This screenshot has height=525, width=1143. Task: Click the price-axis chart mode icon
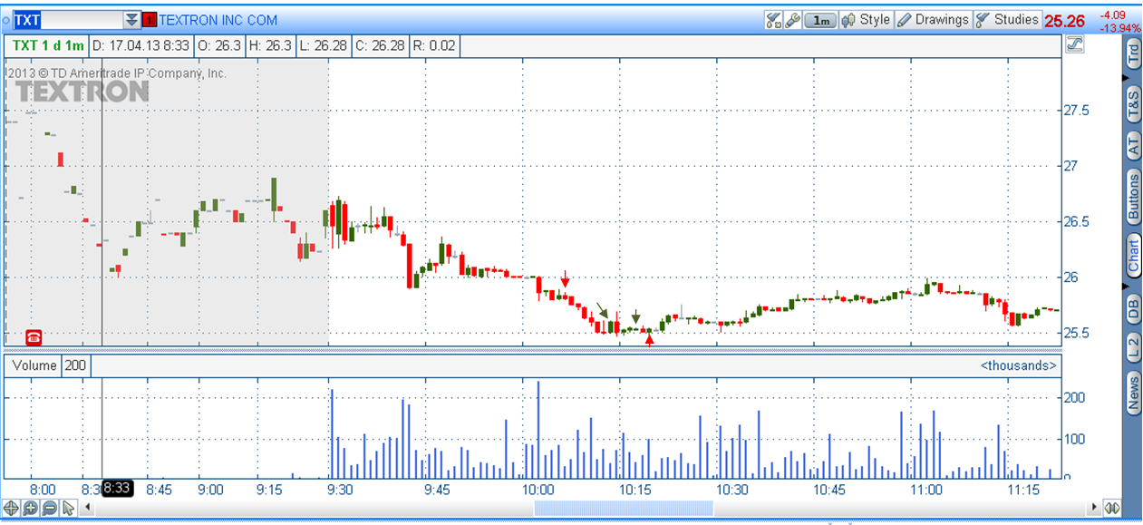coord(1075,44)
